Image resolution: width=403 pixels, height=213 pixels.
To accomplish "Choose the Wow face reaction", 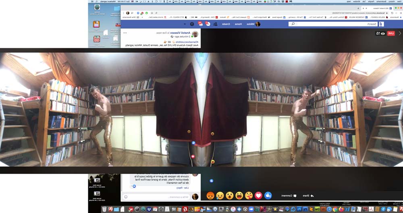I will [x=229, y=196].
